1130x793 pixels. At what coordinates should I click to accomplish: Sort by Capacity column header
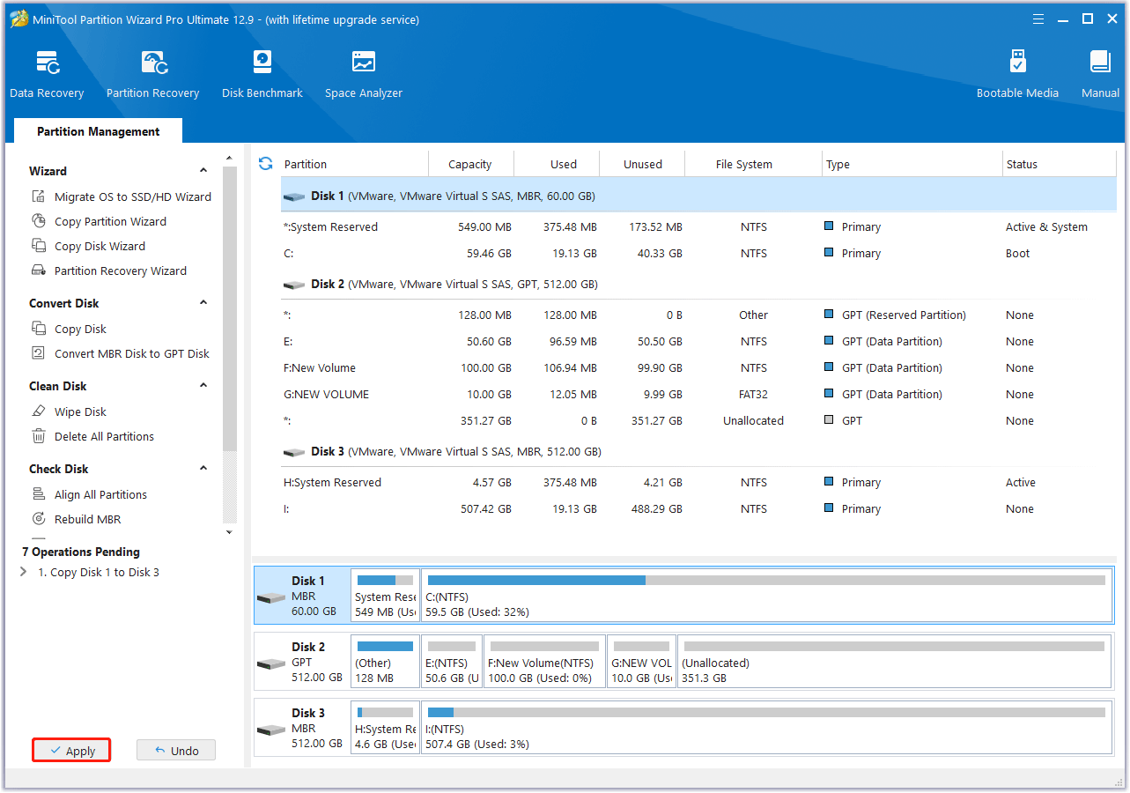tap(470, 164)
